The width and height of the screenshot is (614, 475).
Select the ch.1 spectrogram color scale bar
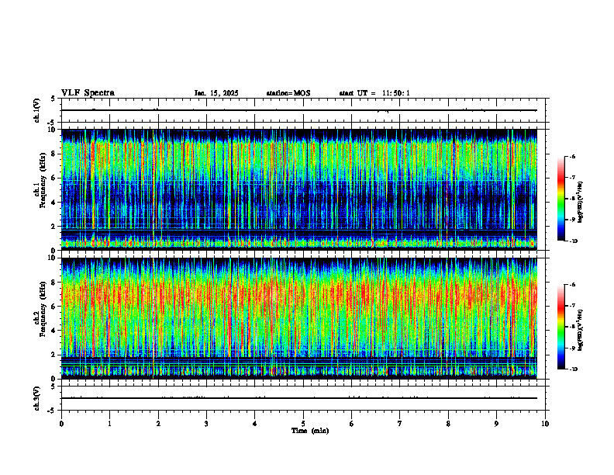(x=561, y=199)
